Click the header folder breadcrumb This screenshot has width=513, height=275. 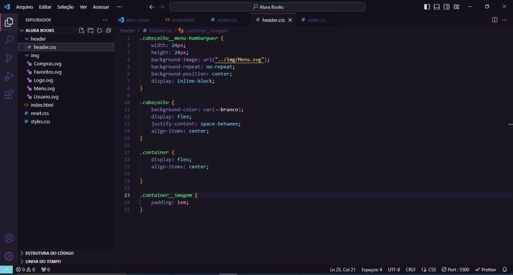pos(127,31)
